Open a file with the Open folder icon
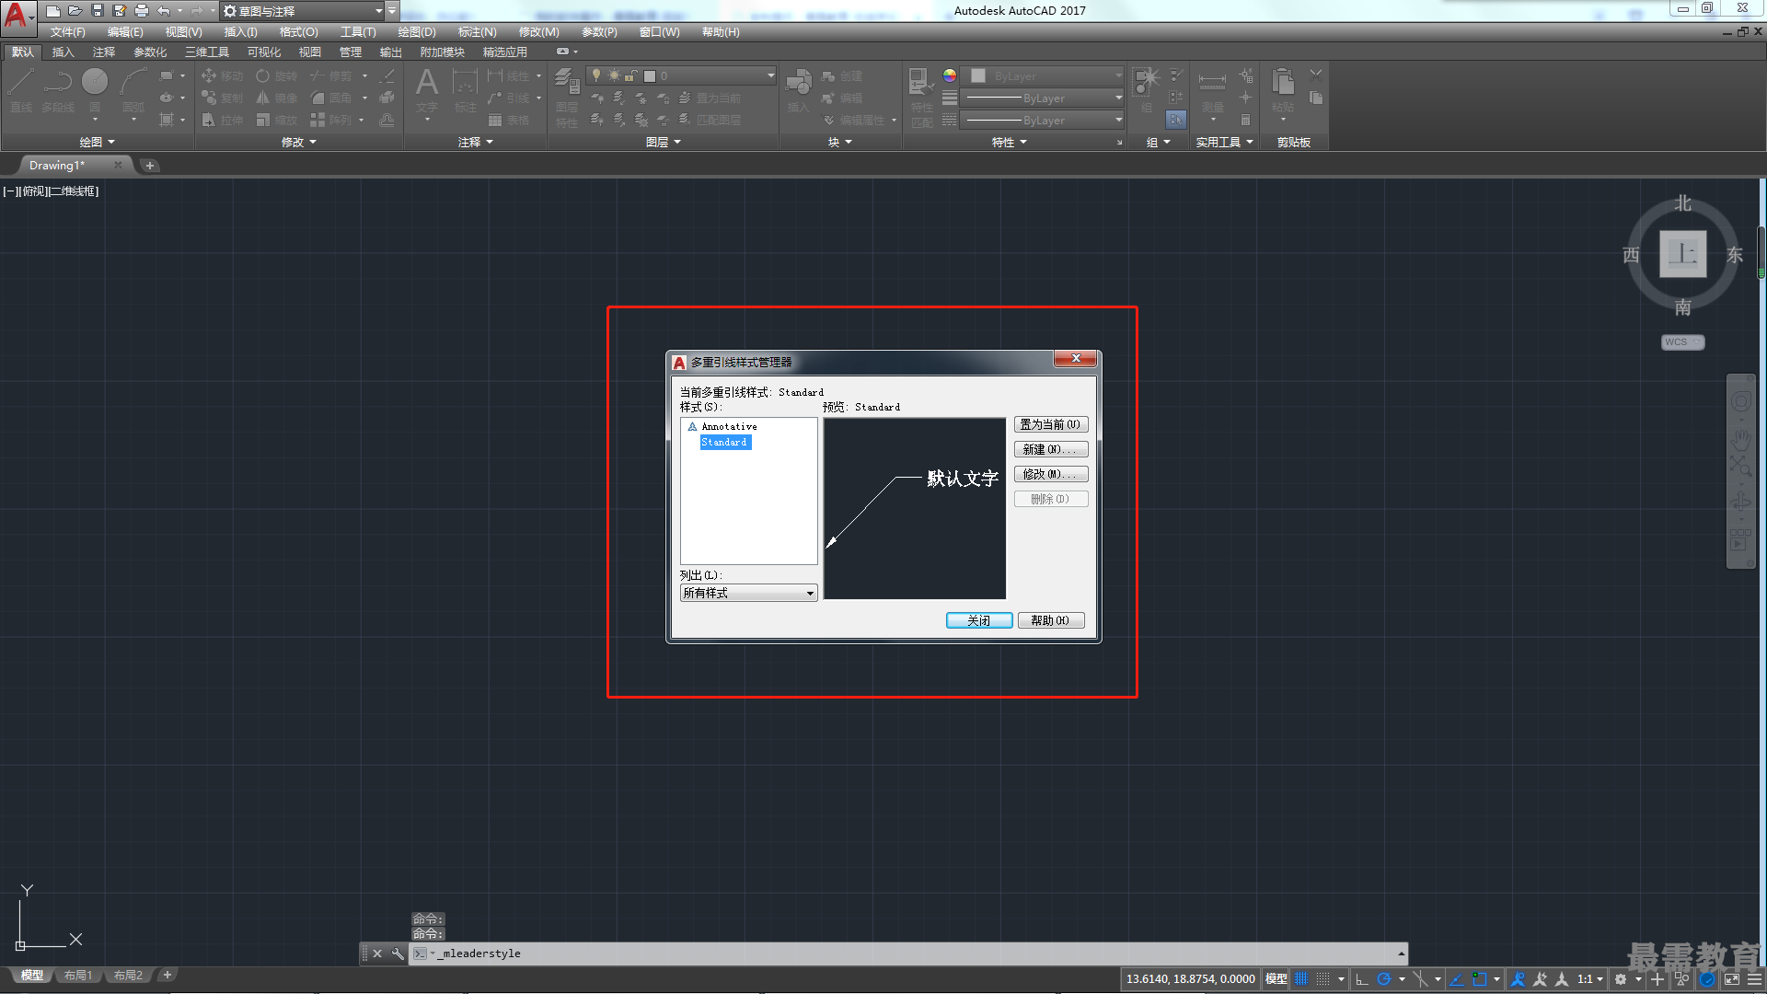Screen dimensions: 1767x994 [75, 11]
